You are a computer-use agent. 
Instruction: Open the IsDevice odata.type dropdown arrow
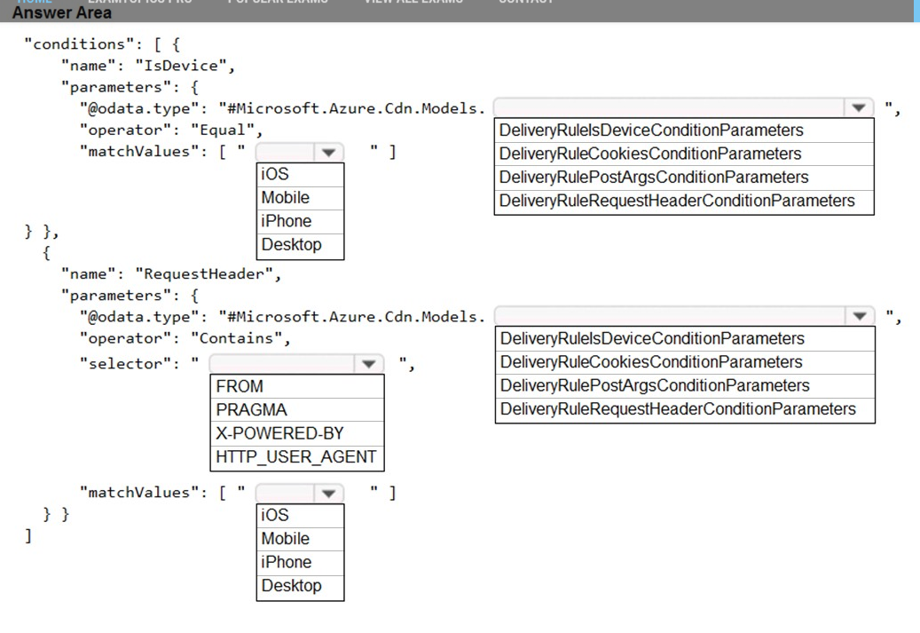coord(859,108)
